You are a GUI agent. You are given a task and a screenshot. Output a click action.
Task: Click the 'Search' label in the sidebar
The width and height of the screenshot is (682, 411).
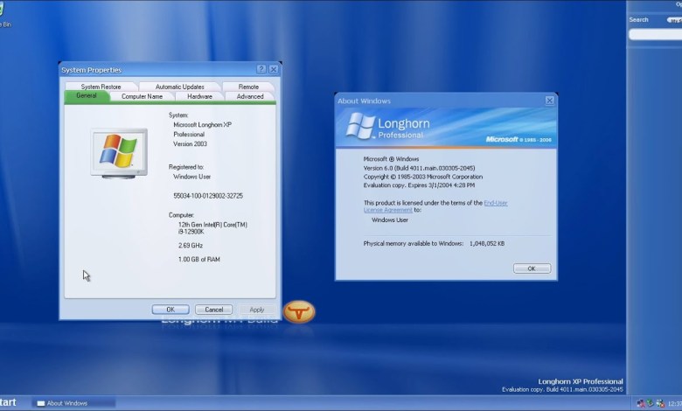tap(638, 19)
